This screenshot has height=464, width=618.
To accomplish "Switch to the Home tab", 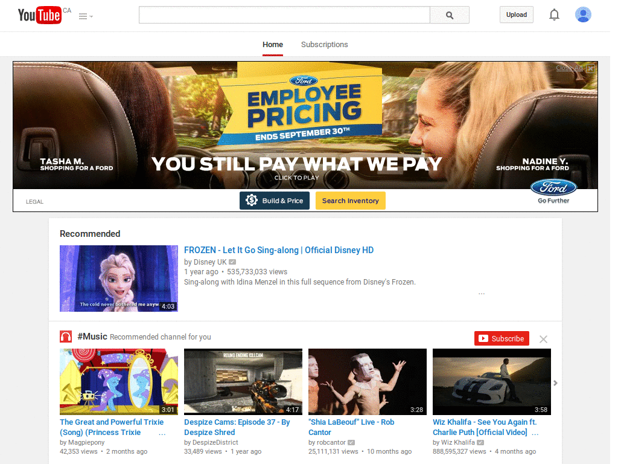I will click(273, 45).
